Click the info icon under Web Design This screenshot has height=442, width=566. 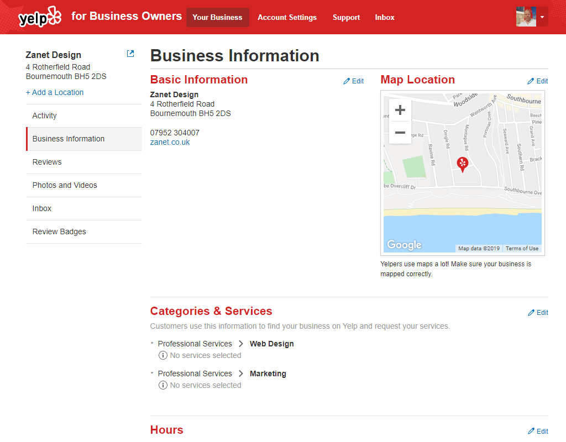point(163,355)
